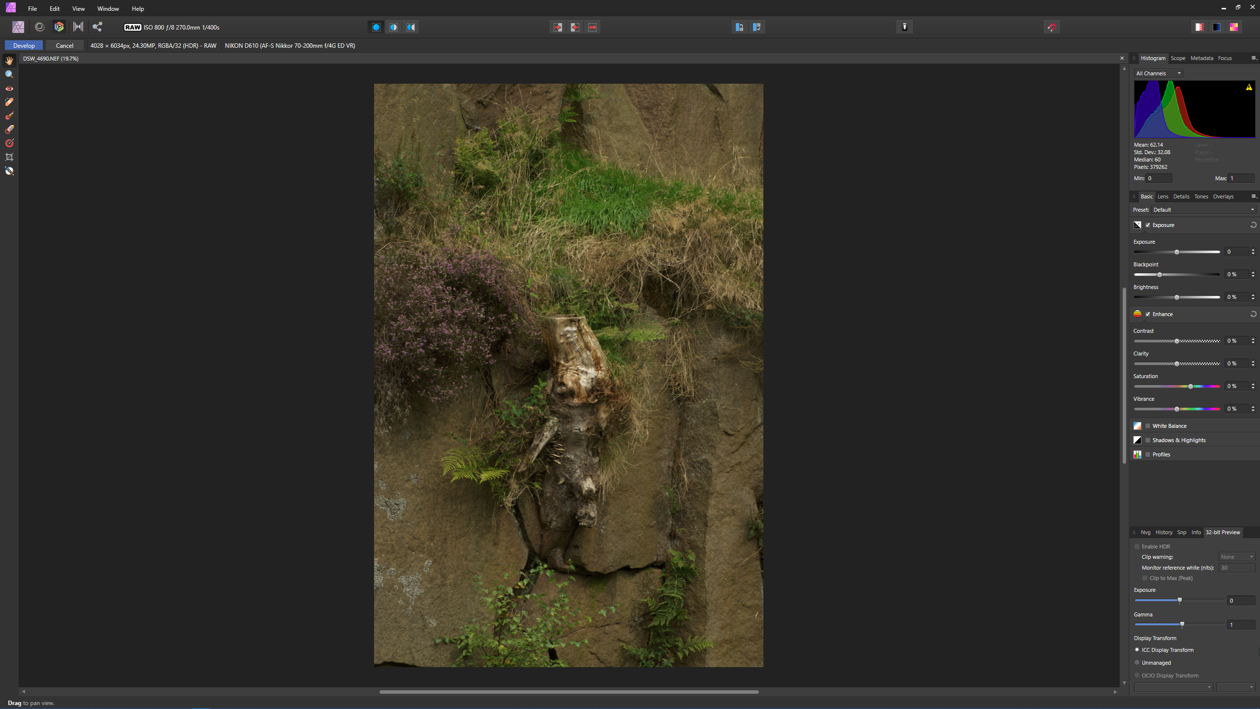Switch to the Lens tab
1260x709 pixels.
(x=1163, y=196)
